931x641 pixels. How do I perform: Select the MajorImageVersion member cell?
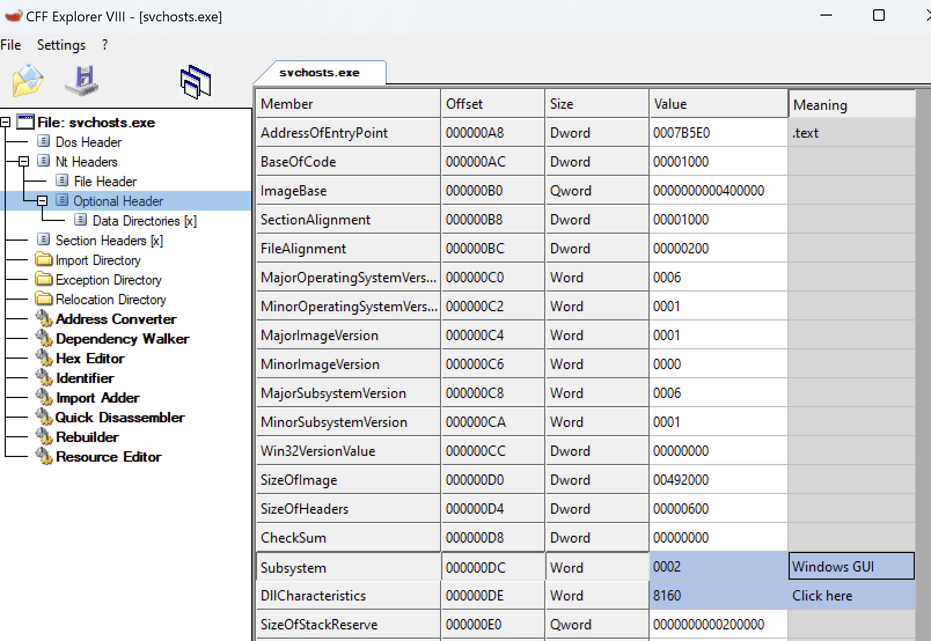point(347,335)
